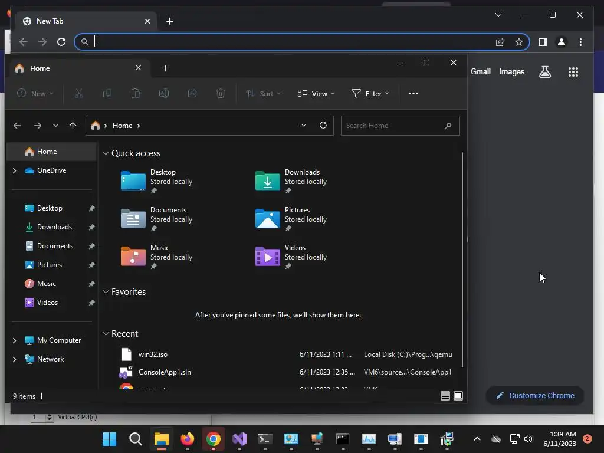Click the Customize Chrome button

pos(535,396)
